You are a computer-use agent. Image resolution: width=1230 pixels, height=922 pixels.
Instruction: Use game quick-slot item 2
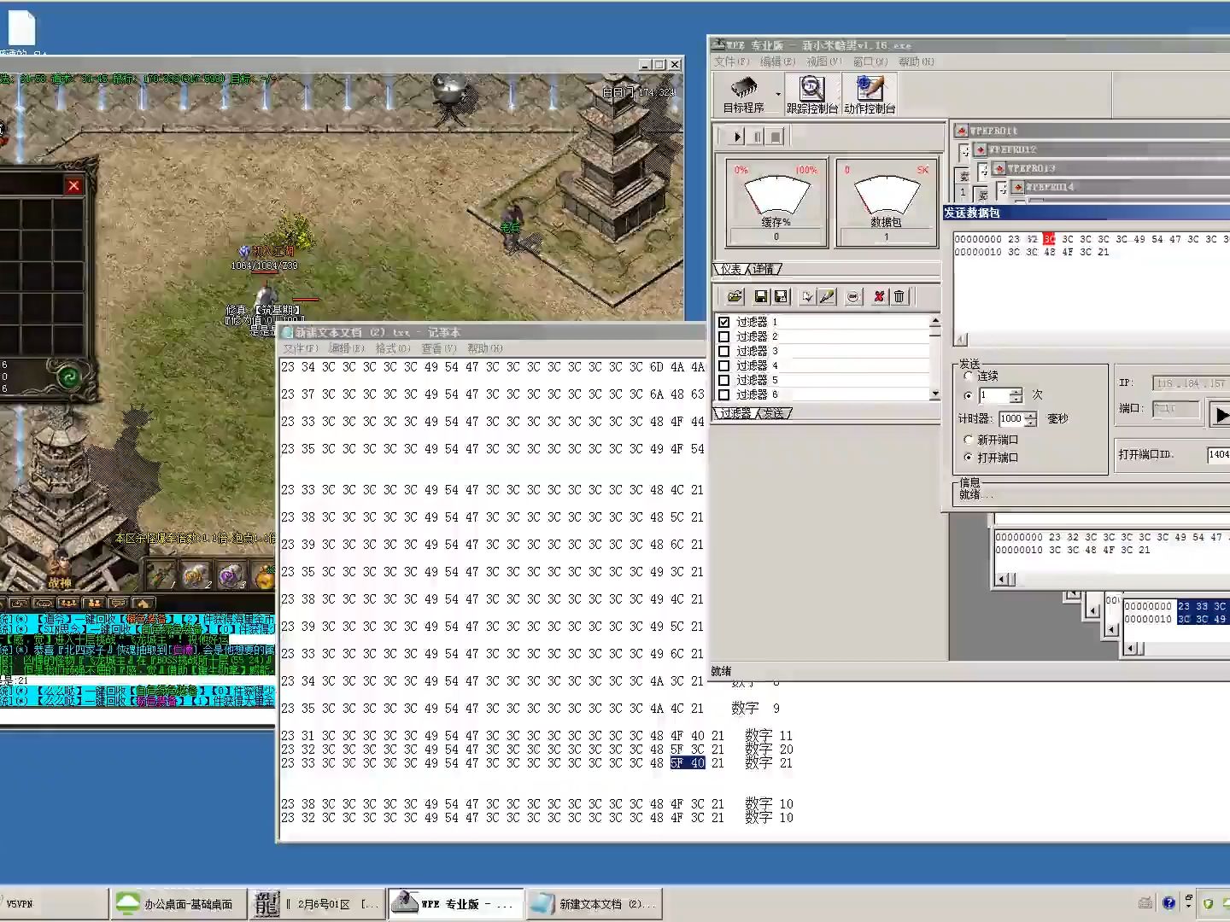pyautogui.click(x=196, y=575)
